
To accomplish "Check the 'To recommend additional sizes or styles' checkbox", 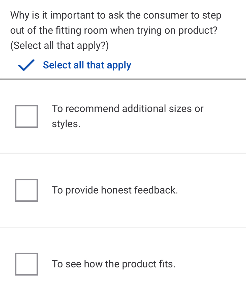I will (26, 116).
